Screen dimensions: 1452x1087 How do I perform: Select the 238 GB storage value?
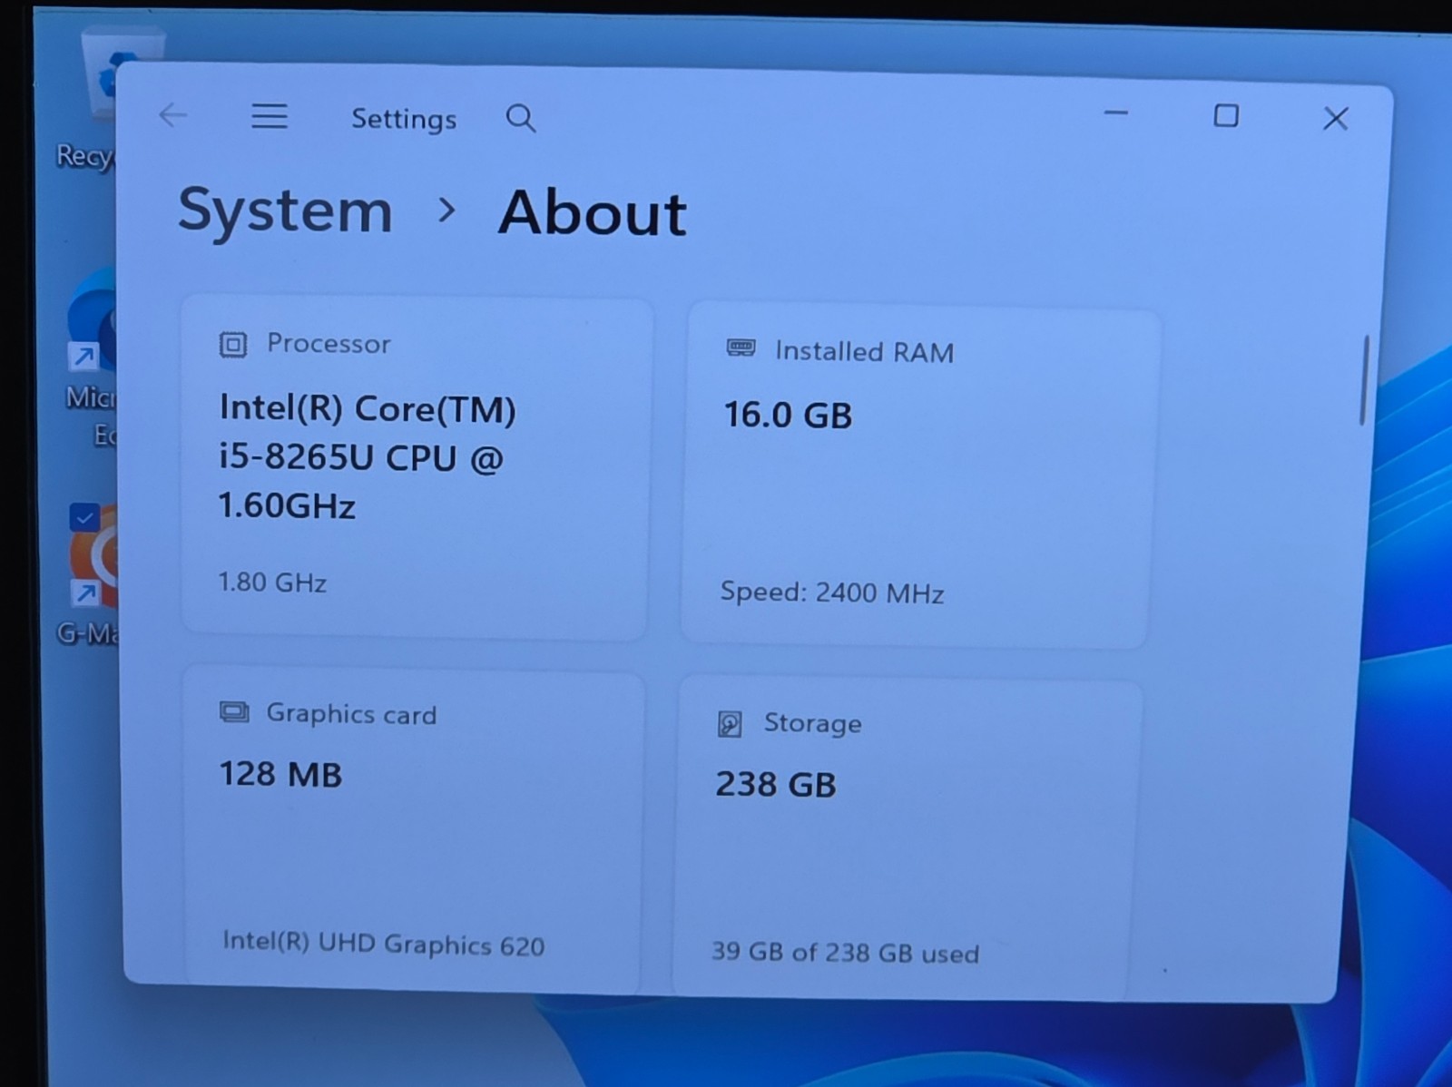(x=775, y=785)
